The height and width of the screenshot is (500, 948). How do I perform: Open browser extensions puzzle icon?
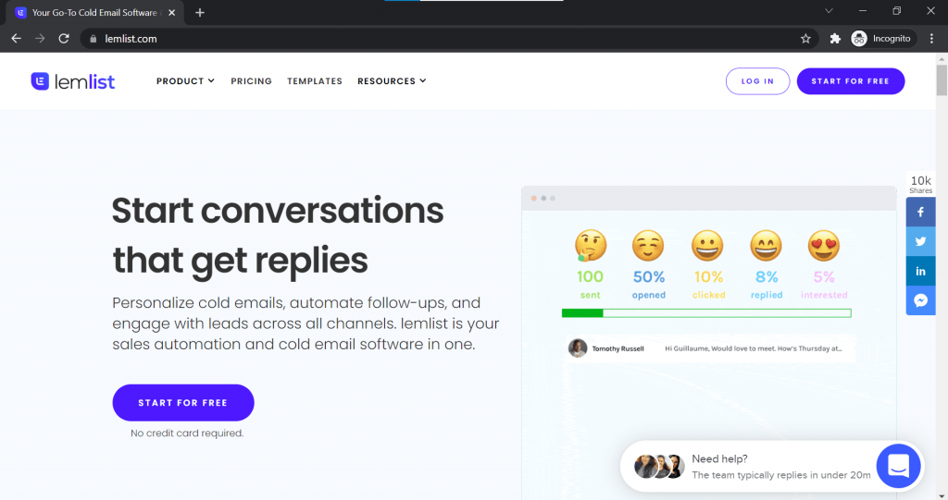(x=835, y=39)
